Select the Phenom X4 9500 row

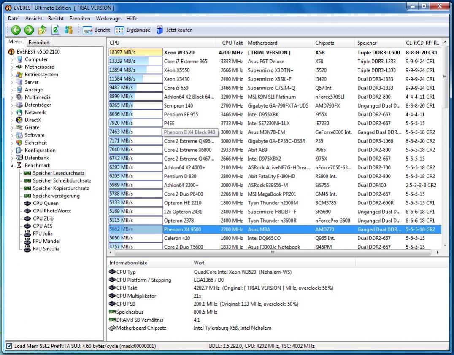click(275, 229)
